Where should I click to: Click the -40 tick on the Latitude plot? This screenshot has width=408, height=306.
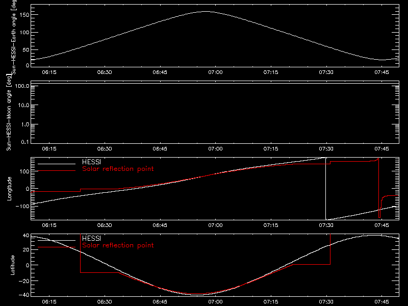(24, 295)
